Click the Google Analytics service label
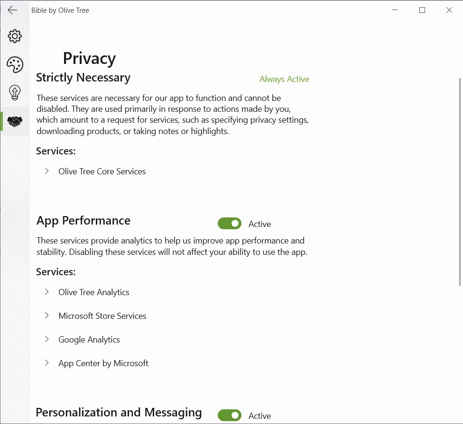463x424 pixels. pos(89,340)
